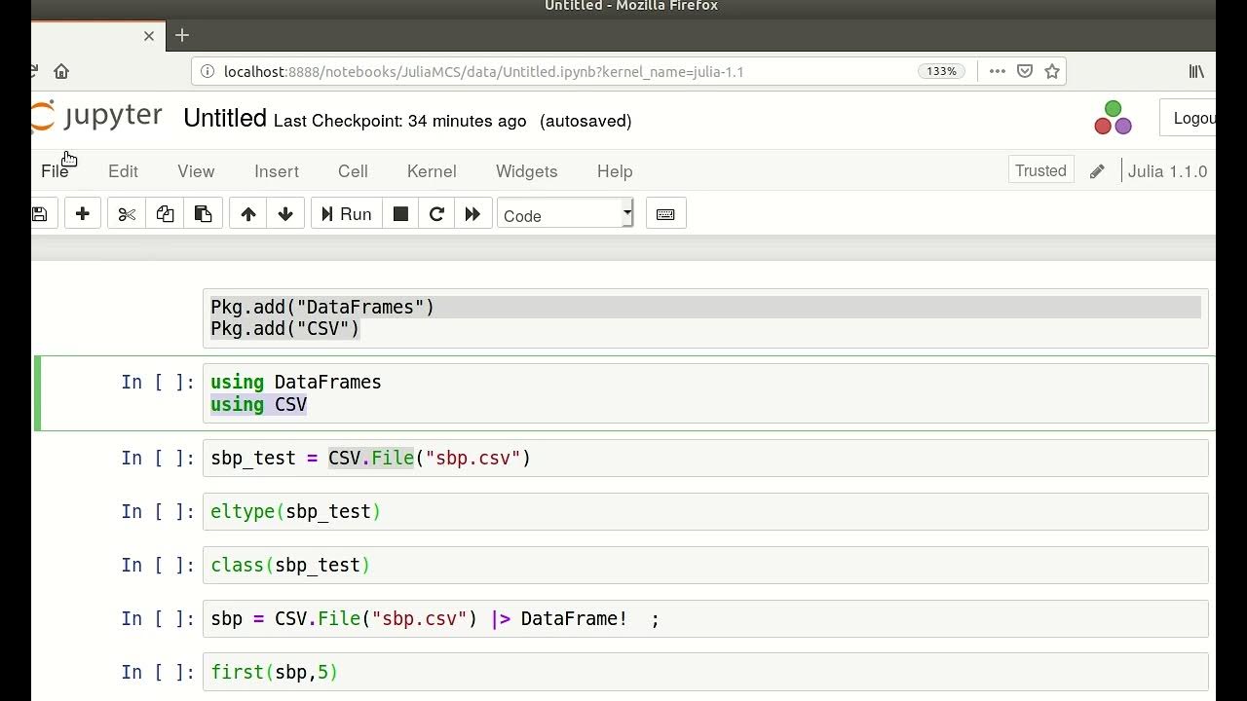Image resolution: width=1247 pixels, height=701 pixels.
Task: Expand the cell type Code dropdown
Action: tap(565, 215)
